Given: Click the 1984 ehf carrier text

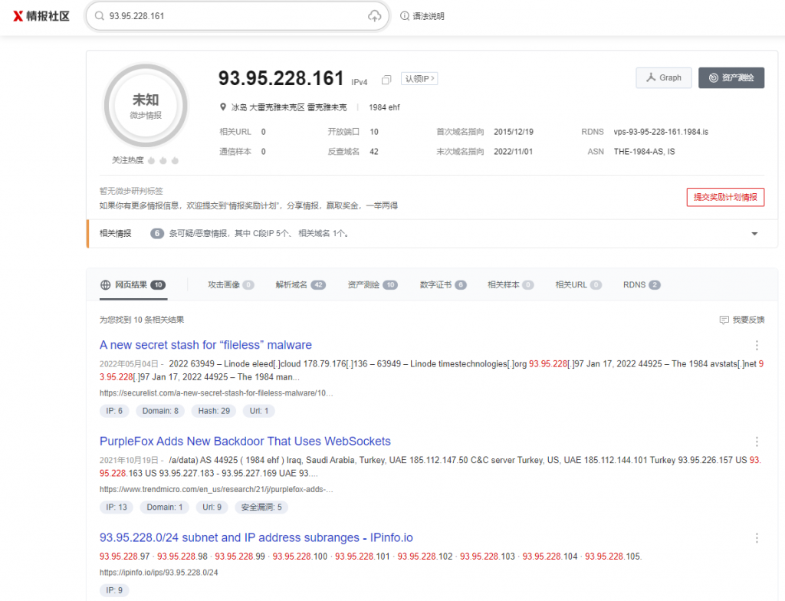Looking at the screenshot, I should [385, 107].
